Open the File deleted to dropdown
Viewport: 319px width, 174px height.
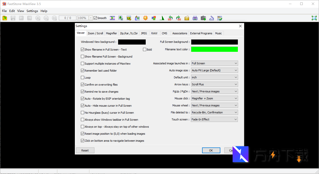tap(214, 112)
